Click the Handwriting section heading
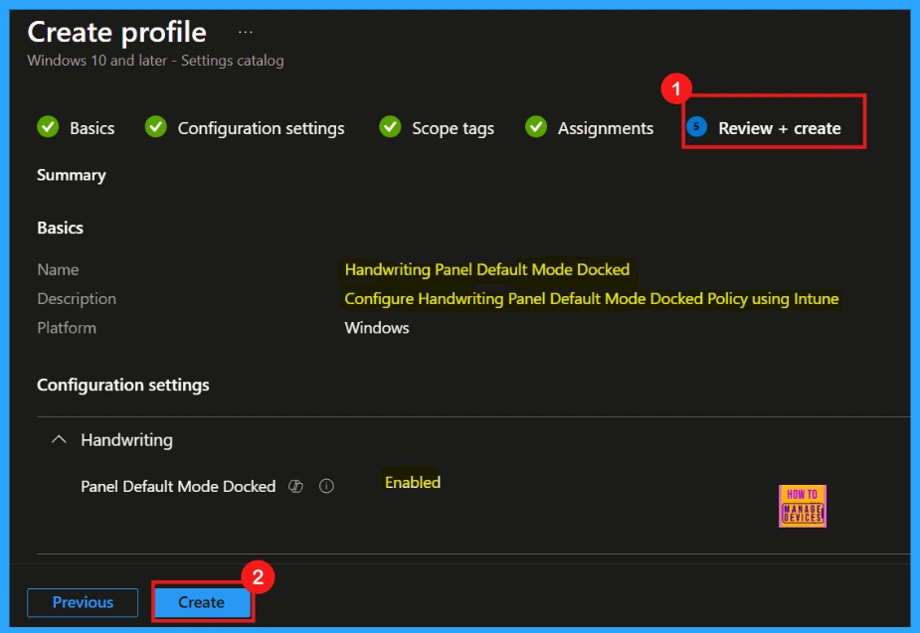Image resolution: width=920 pixels, height=633 pixels. [126, 440]
